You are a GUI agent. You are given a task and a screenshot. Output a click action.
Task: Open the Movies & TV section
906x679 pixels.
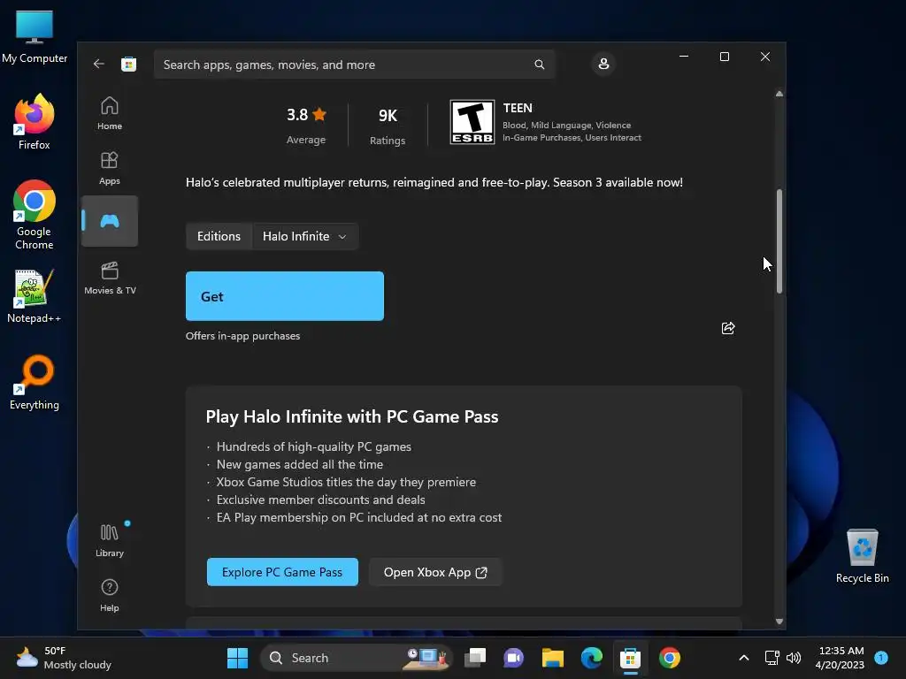point(110,278)
